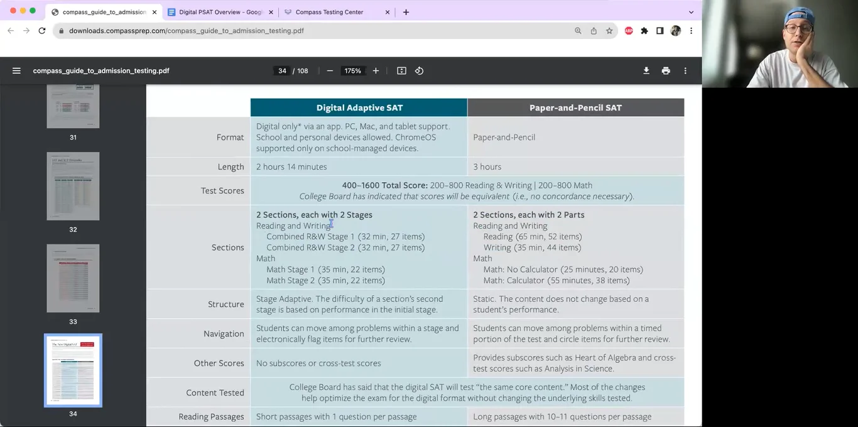Open the Extensions puzzle menu
858x427 pixels.
[x=644, y=30]
